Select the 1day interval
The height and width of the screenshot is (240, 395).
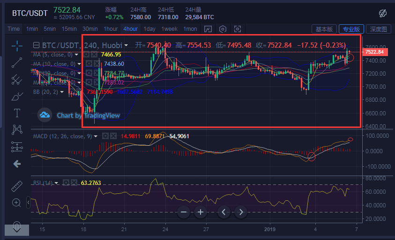tap(149, 29)
